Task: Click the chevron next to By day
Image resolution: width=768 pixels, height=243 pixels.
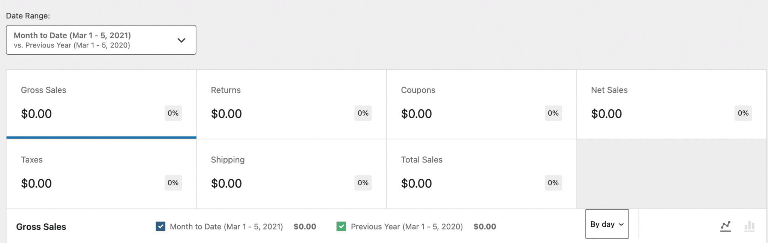Action: [621, 224]
